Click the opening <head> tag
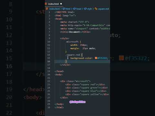 (x=58, y=19)
